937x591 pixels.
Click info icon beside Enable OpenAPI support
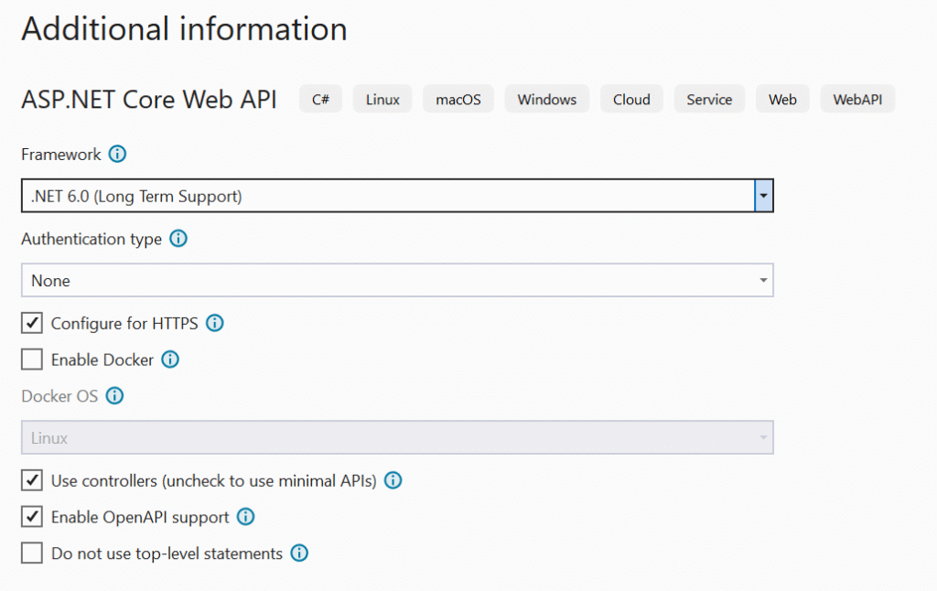pyautogui.click(x=245, y=517)
